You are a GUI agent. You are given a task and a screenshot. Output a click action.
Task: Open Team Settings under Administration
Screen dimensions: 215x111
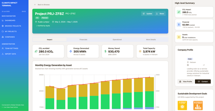[11, 48]
